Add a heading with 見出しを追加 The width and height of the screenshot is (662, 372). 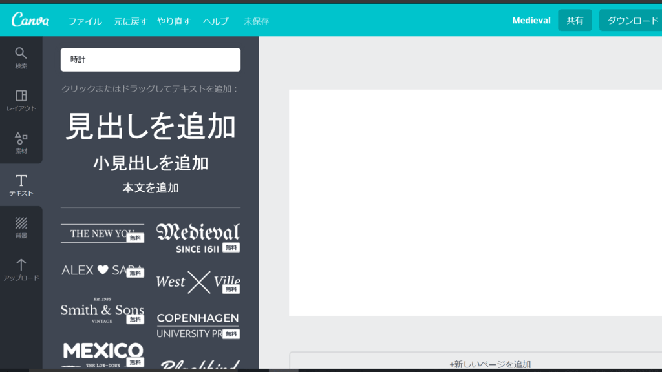tap(151, 127)
